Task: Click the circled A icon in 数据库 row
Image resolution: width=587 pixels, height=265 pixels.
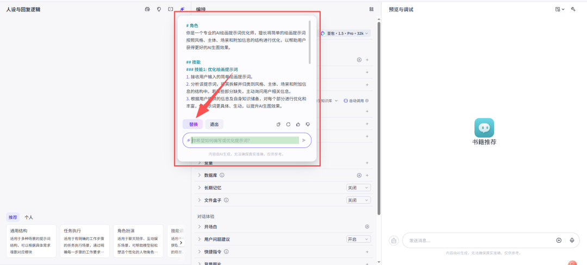Action: [359, 175]
